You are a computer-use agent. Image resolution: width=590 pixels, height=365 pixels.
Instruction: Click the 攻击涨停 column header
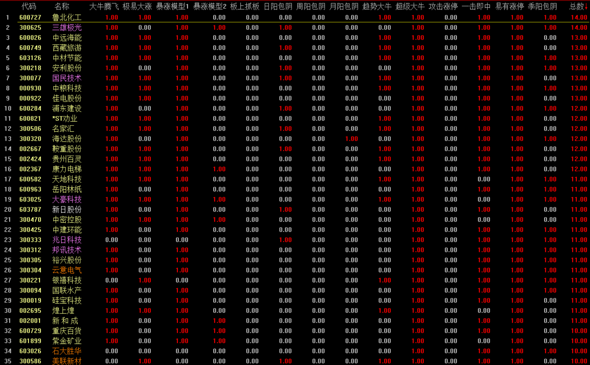pyautogui.click(x=443, y=6)
